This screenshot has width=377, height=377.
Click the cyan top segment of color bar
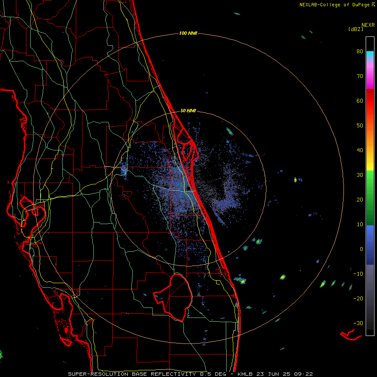370,55
